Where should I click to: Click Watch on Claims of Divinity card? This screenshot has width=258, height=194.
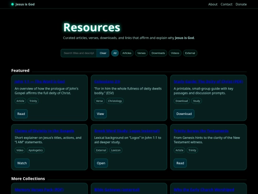click(22, 163)
